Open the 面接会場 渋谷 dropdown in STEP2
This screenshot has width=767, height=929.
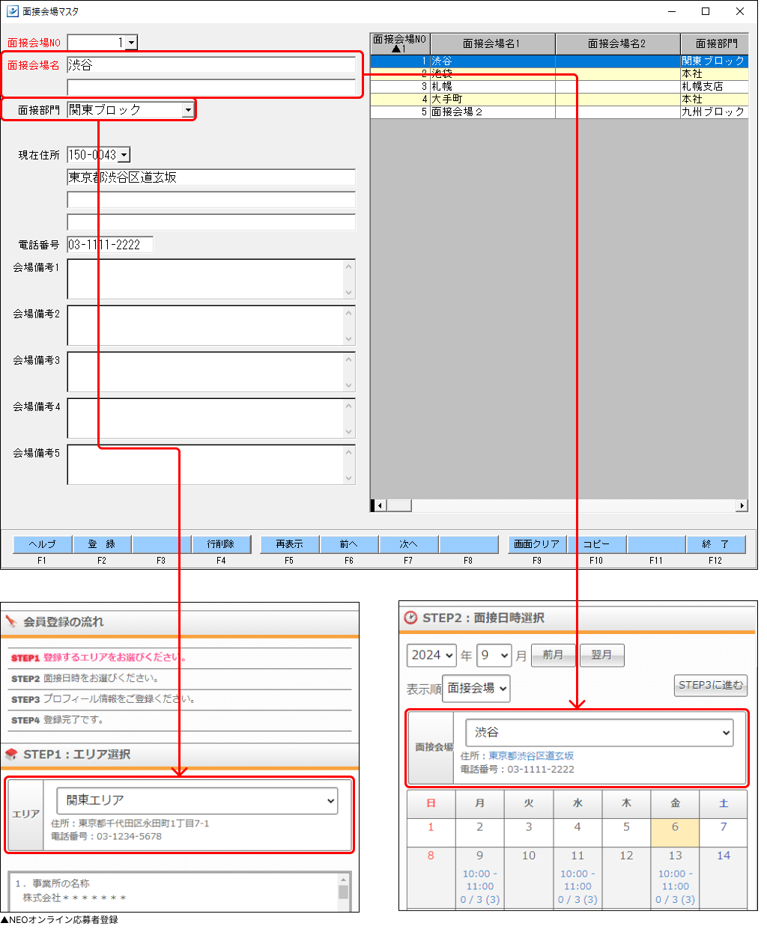599,733
